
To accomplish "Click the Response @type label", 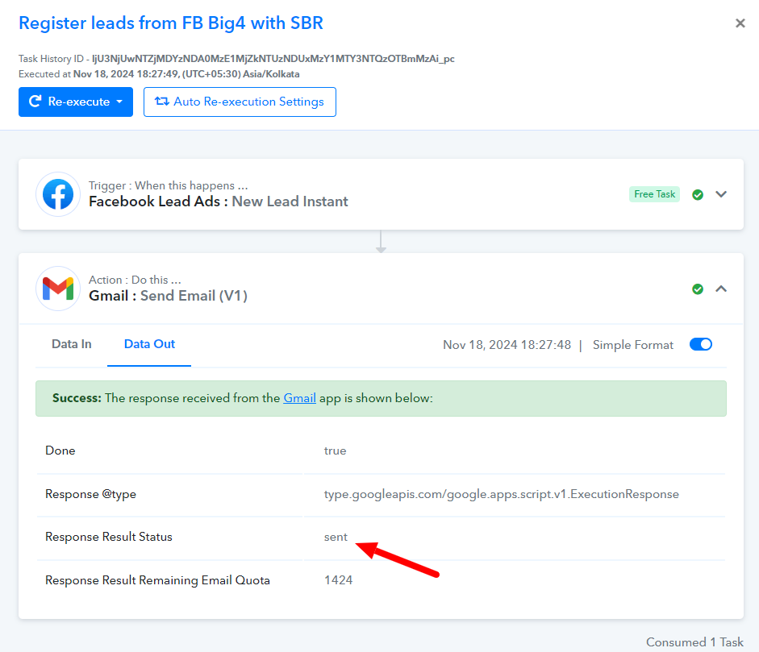I will point(90,494).
